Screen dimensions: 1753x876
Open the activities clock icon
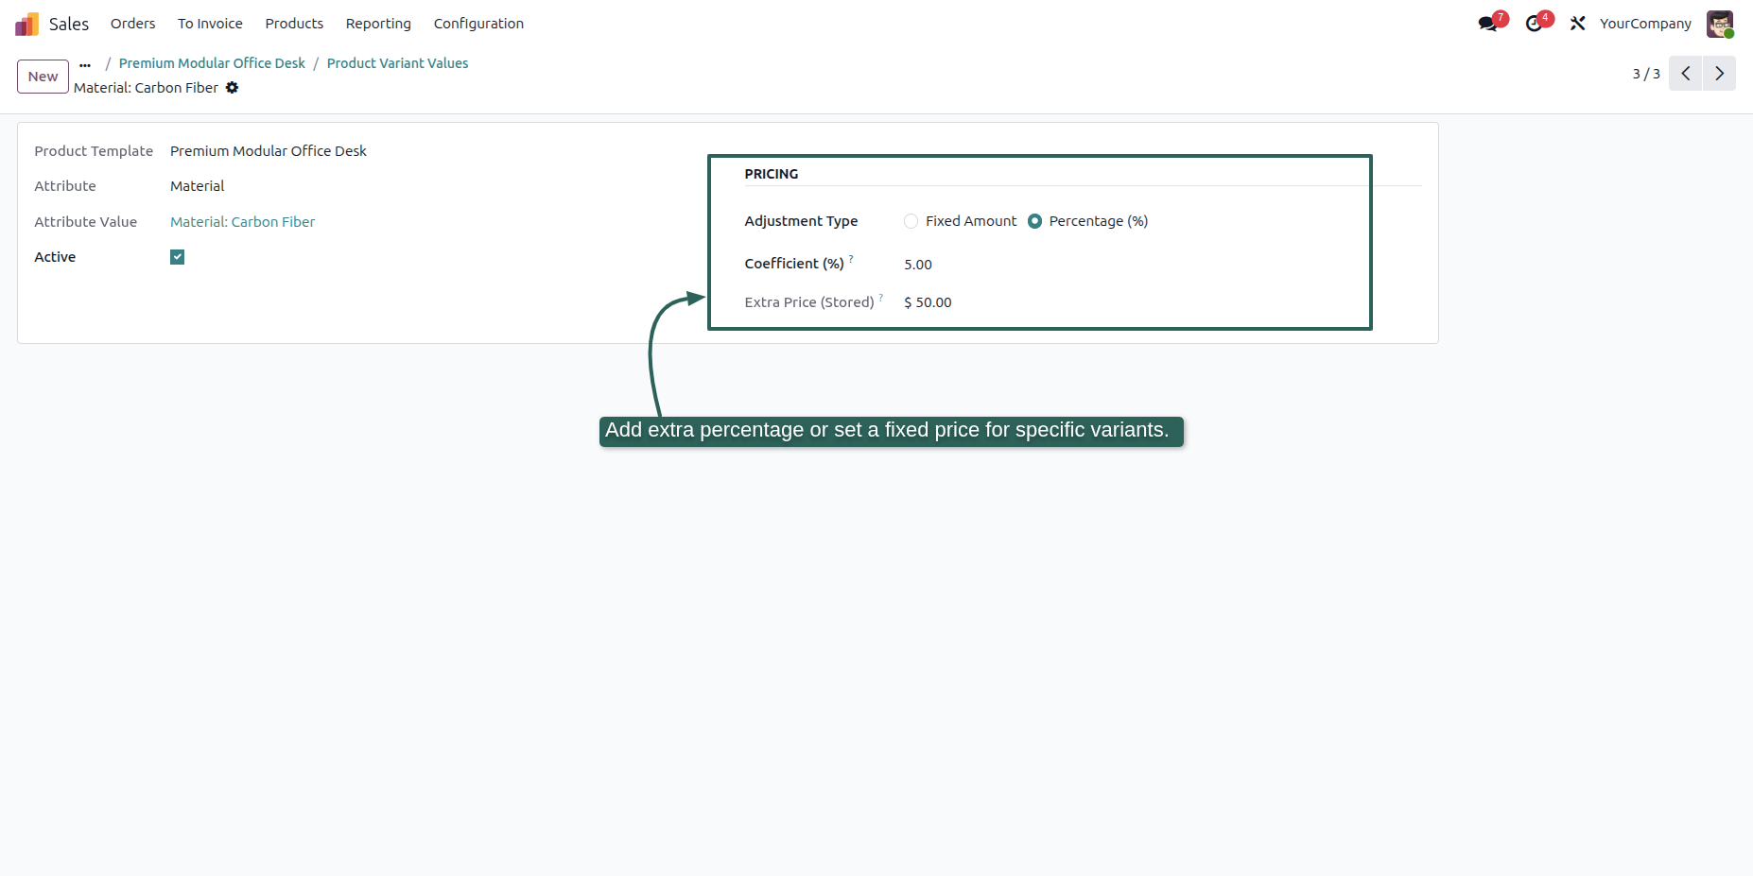point(1534,24)
